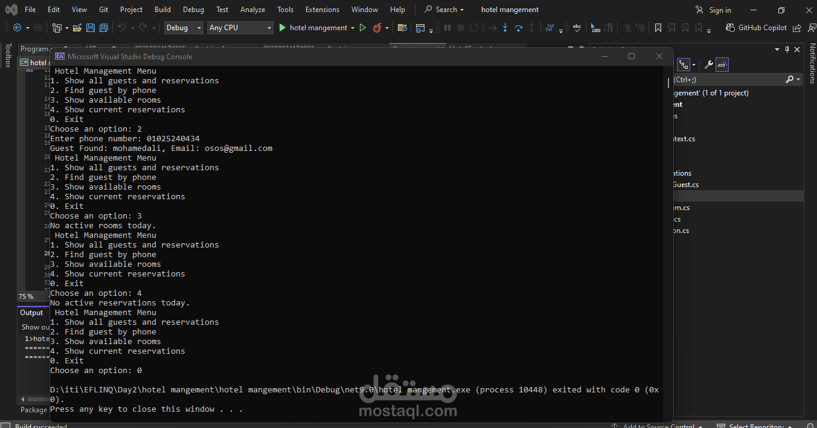Click the Open File folder icon
Image resolution: width=817 pixels, height=428 pixels.
tap(77, 28)
